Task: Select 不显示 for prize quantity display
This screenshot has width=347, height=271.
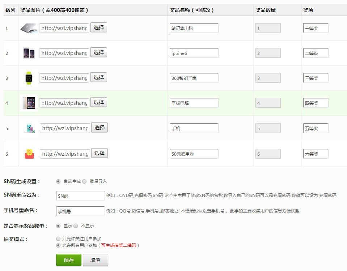Action: (x=76, y=226)
